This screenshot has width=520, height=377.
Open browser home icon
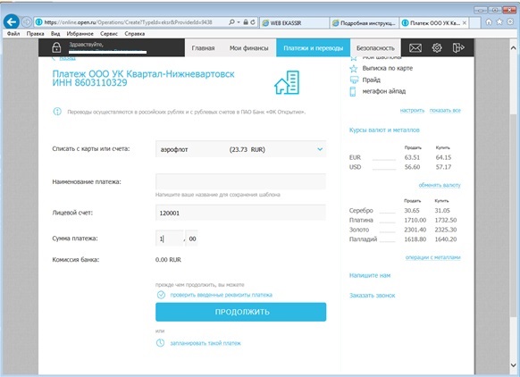coord(489,22)
